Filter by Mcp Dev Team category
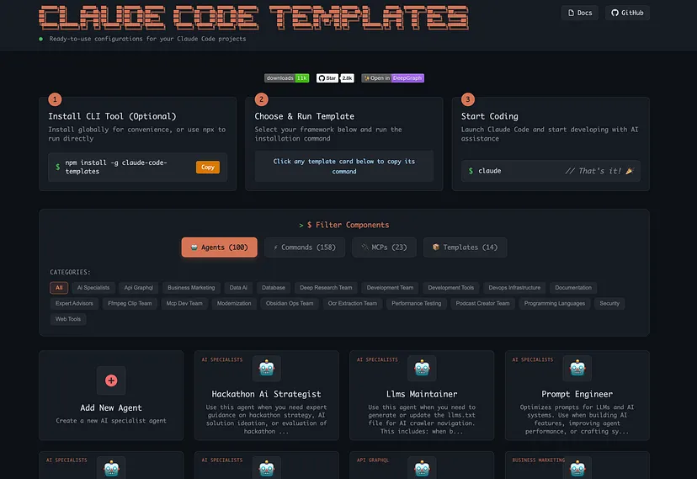 click(184, 304)
